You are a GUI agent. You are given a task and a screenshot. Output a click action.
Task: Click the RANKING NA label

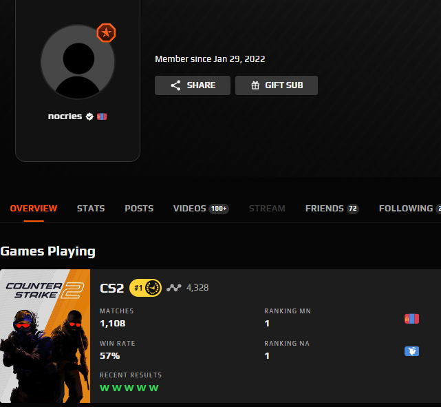point(287,344)
